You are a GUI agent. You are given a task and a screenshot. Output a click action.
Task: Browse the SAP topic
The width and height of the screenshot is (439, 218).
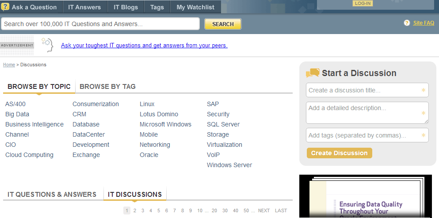(x=213, y=104)
